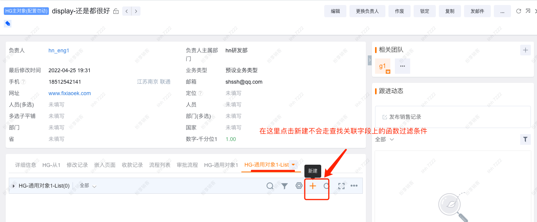Switch to 详细信息 tab
The height and width of the screenshot is (222, 537).
pos(26,165)
